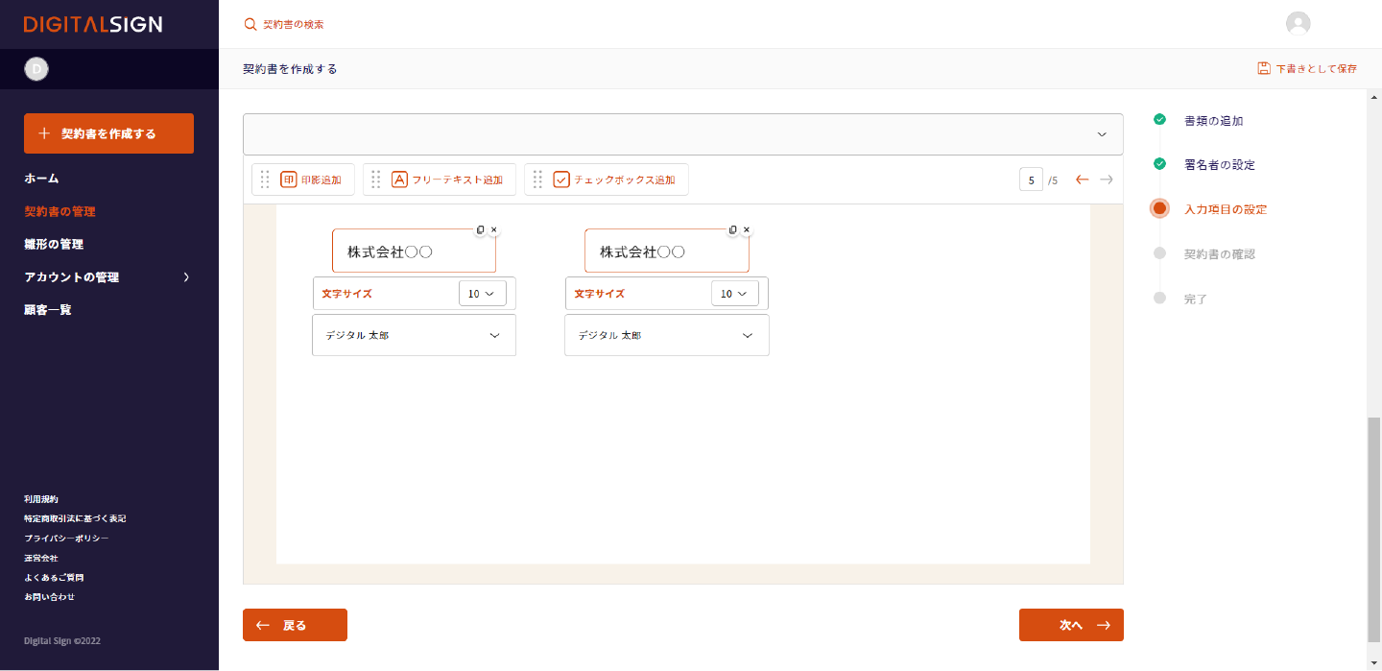Image resolution: width=1382 pixels, height=671 pixels.
Task: Click the stamp (印) icon in toolbar
Action: click(x=289, y=180)
